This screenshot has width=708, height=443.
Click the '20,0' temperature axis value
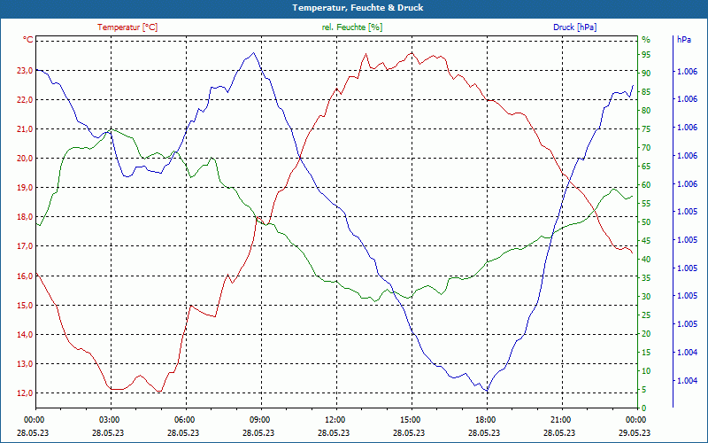(25, 159)
